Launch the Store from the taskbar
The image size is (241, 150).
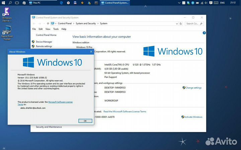(x=24, y=3)
